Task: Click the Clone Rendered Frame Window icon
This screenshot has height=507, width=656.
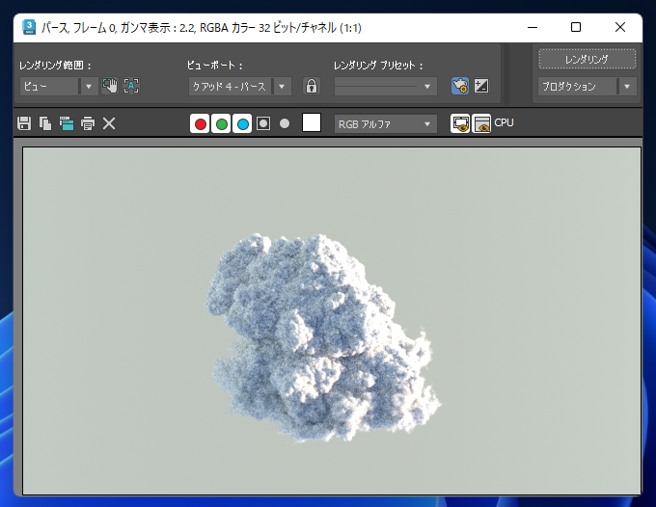Action: pyautogui.click(x=67, y=123)
